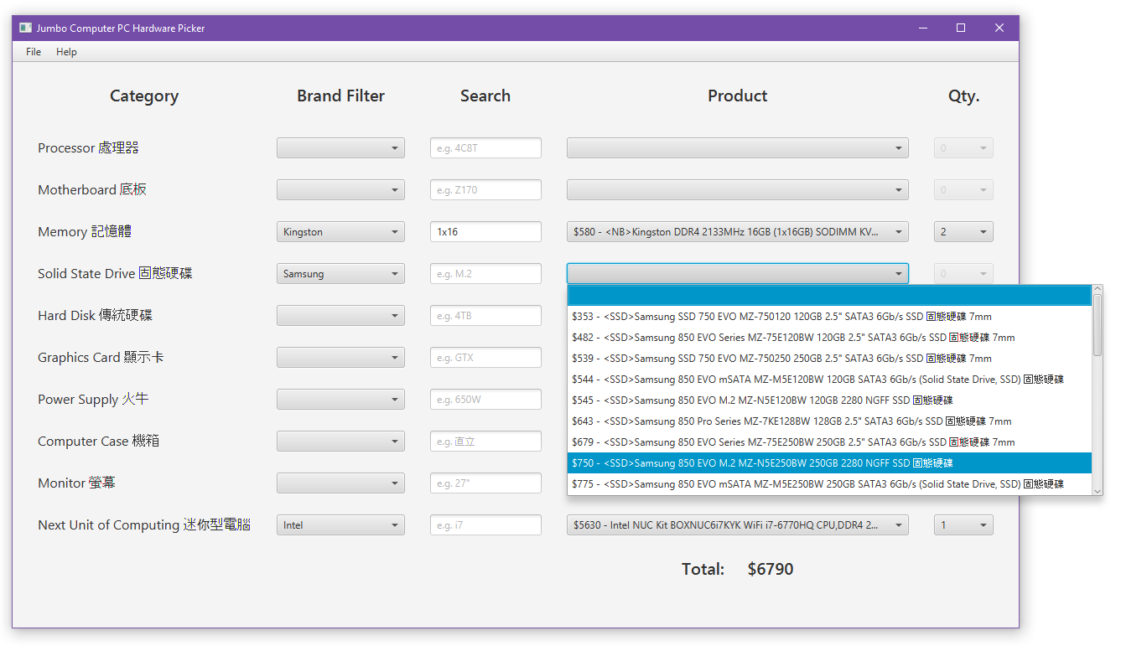The width and height of the screenshot is (1121, 651).
Task: Open the Intel NUC Kit product dropdown
Action: 738,525
